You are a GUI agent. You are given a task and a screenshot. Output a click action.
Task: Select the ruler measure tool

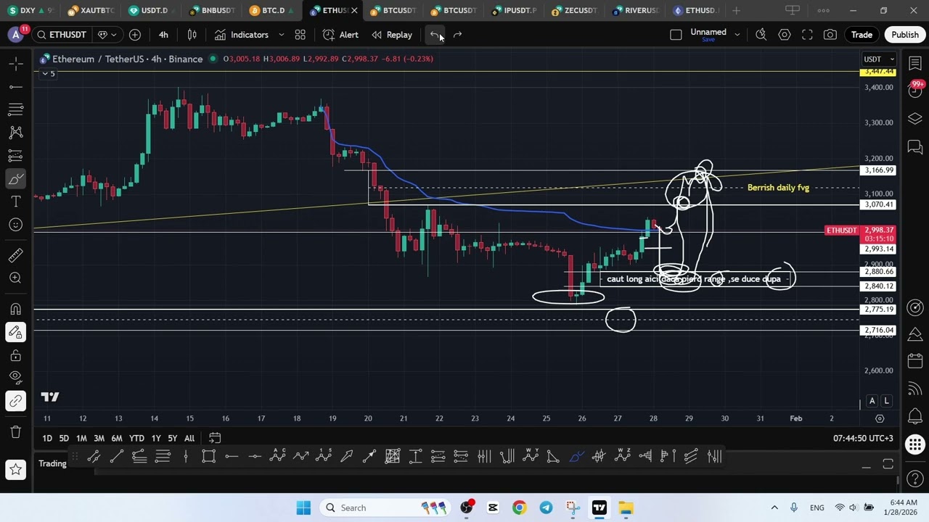click(x=15, y=255)
